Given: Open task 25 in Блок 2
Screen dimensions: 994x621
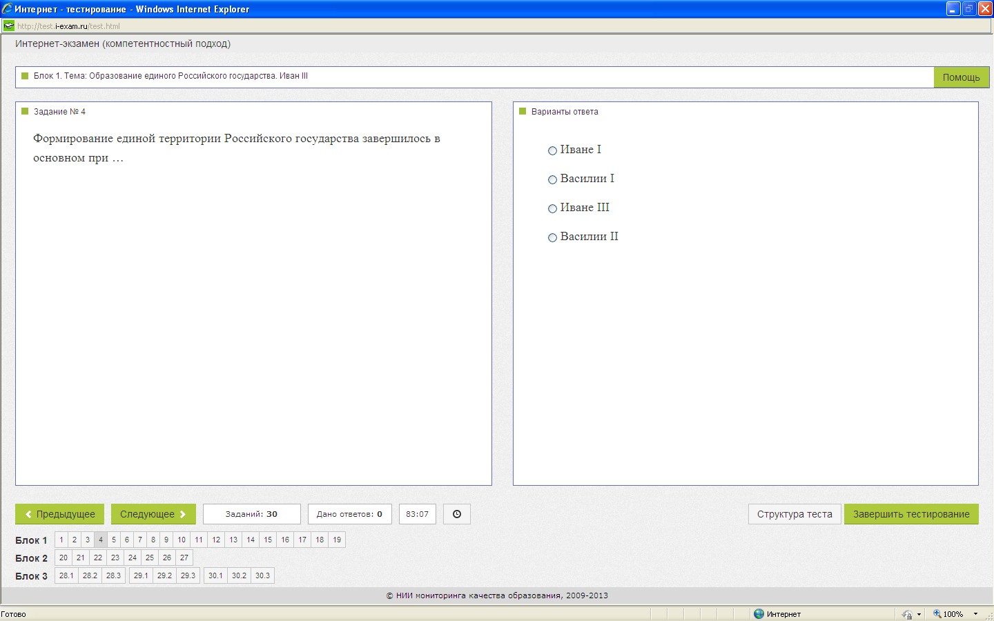Looking at the screenshot, I should (150, 558).
